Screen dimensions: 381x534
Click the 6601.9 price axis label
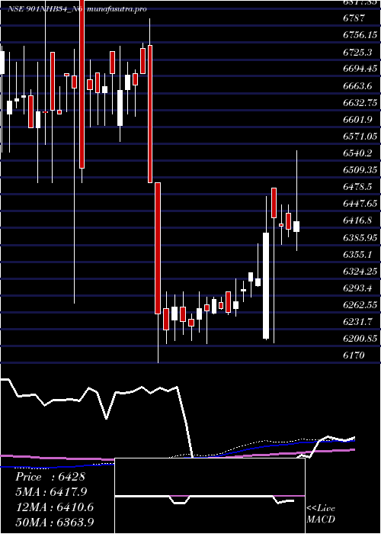pyautogui.click(x=357, y=120)
